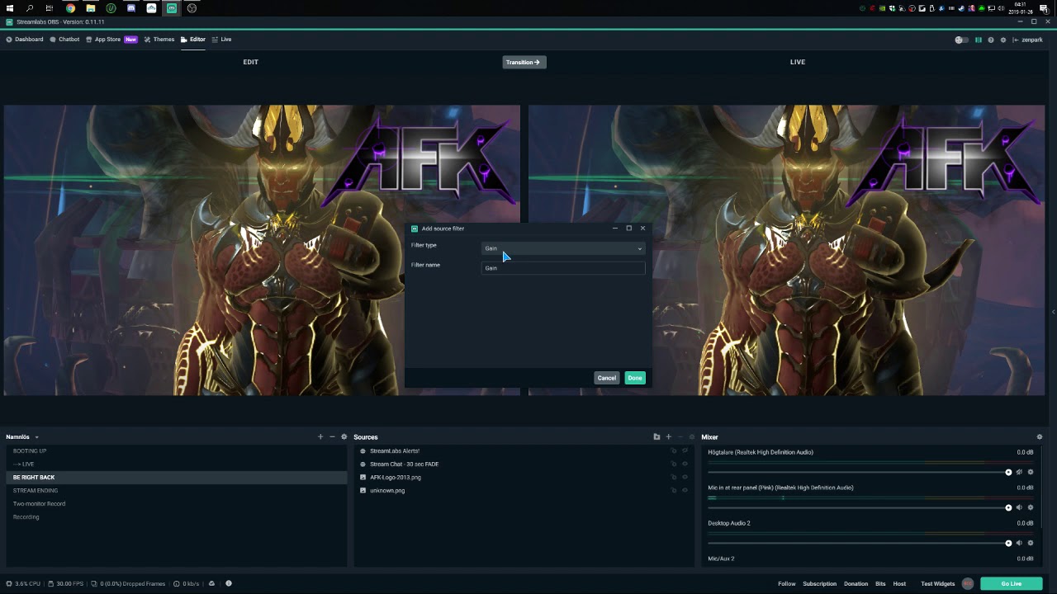This screenshot has height=594, width=1057.
Task: Open File Explorer from the taskbar
Action: coord(91,8)
